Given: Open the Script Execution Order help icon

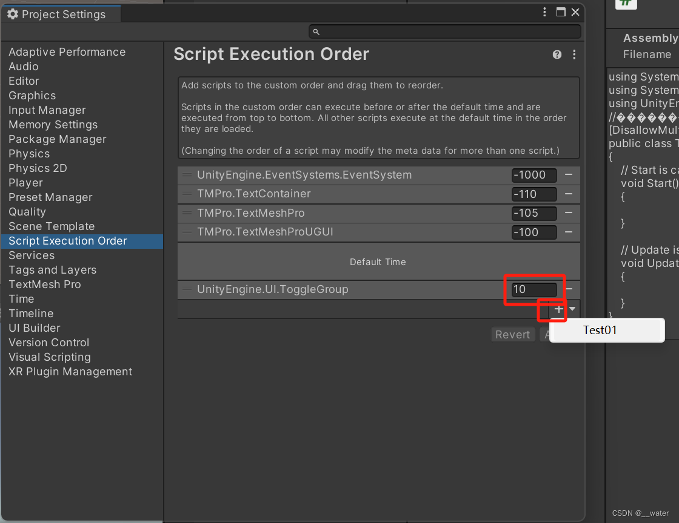Looking at the screenshot, I should [x=557, y=54].
